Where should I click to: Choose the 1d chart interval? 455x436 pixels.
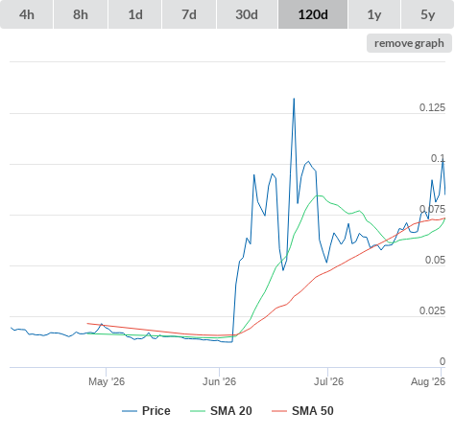(135, 14)
